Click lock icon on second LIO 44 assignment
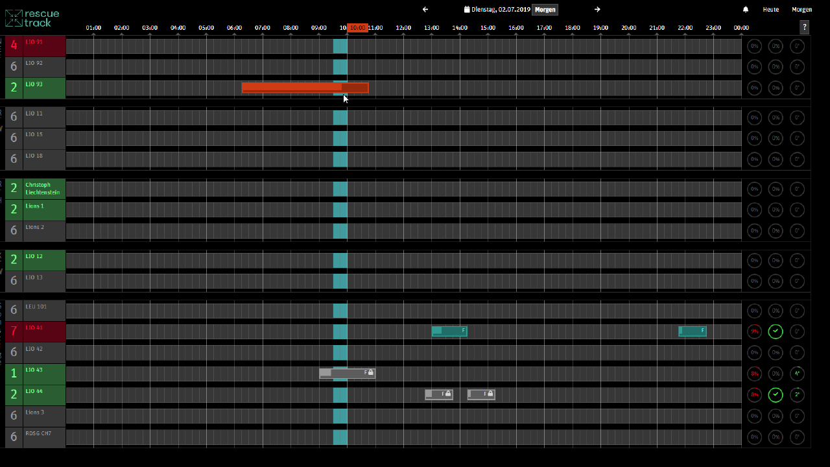830x467 pixels. coord(490,394)
